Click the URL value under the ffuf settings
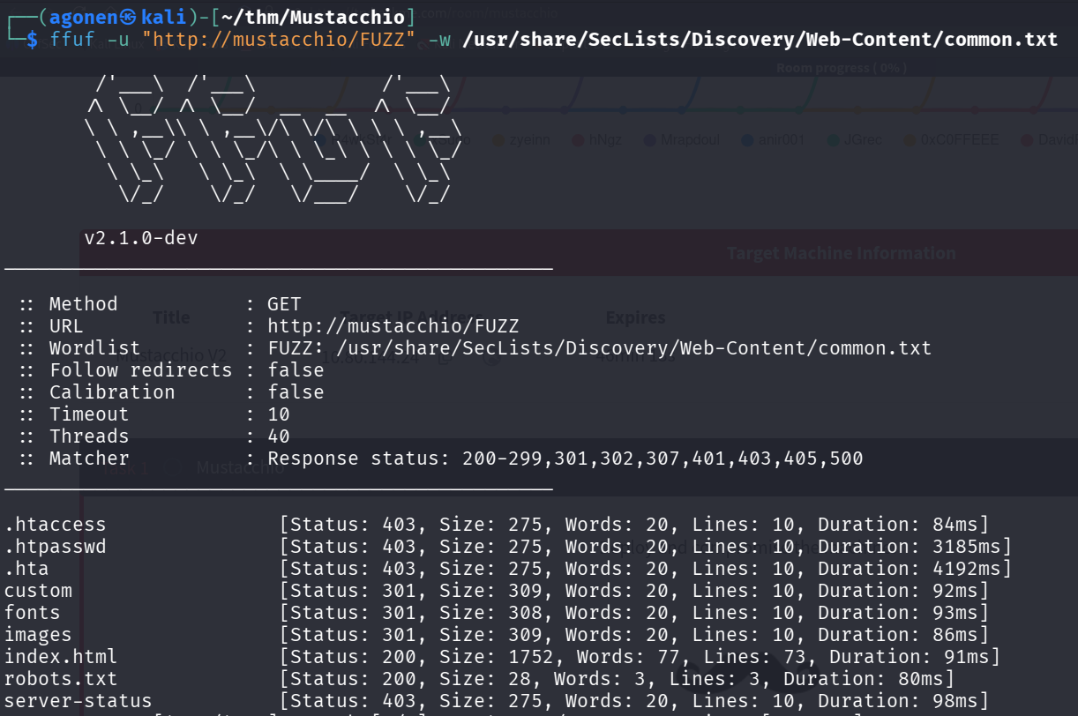 click(393, 326)
